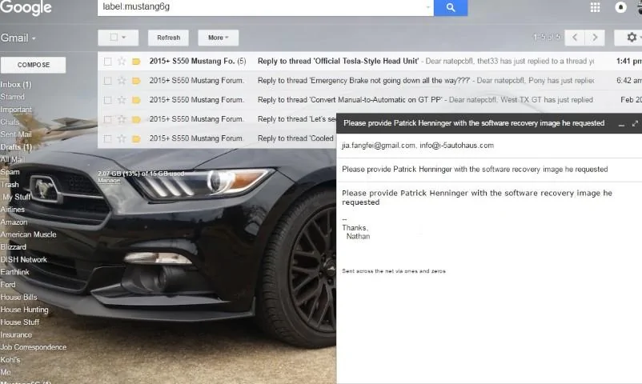The width and height of the screenshot is (642, 384).
Task: Click the blue search magnifier button
Action: [451, 7]
